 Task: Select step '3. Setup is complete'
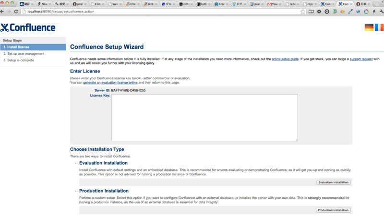coord(19,60)
